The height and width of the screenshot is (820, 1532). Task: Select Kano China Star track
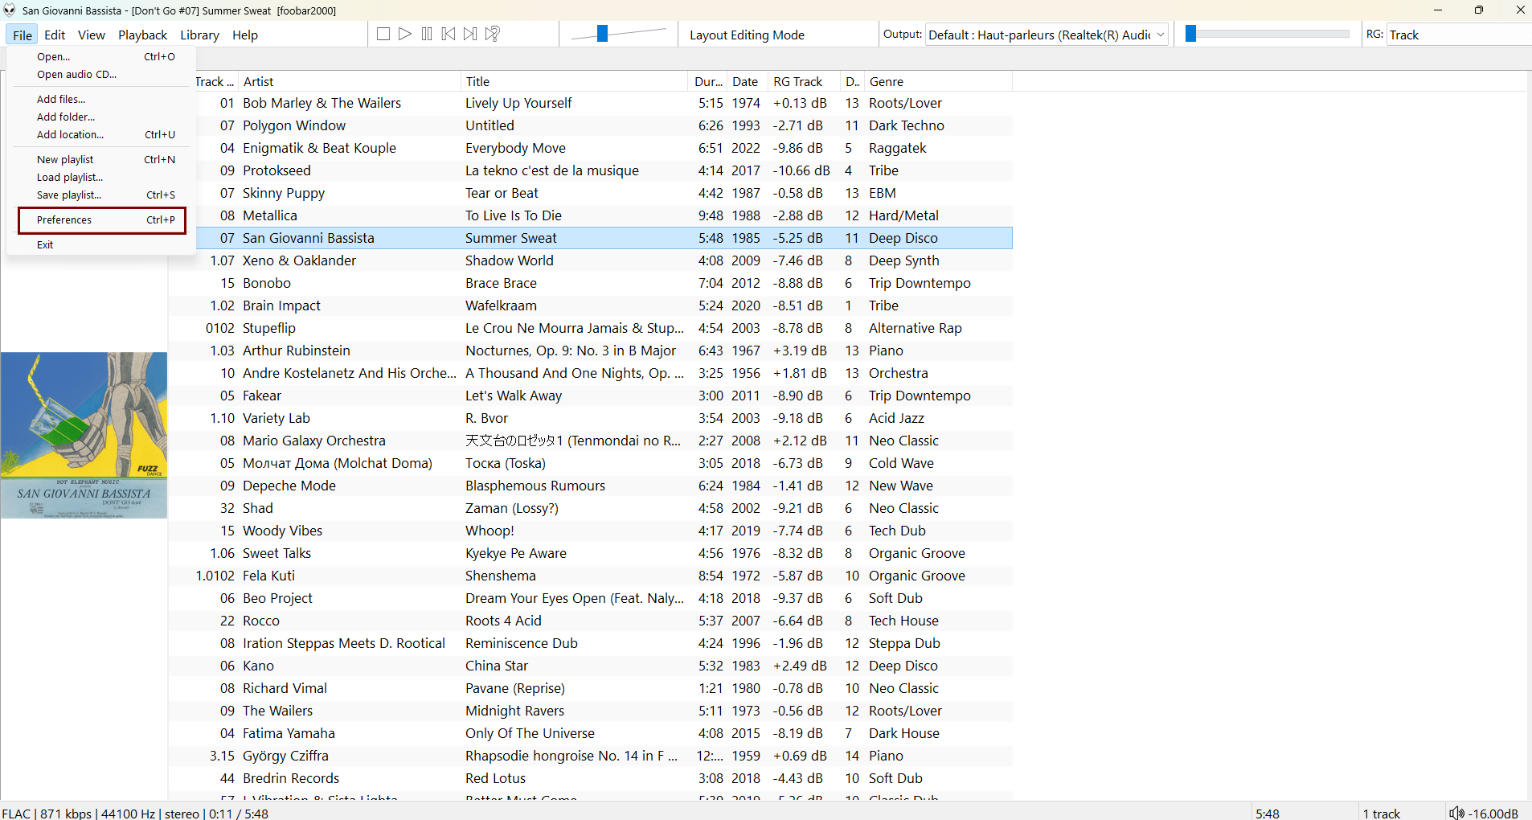click(x=590, y=666)
